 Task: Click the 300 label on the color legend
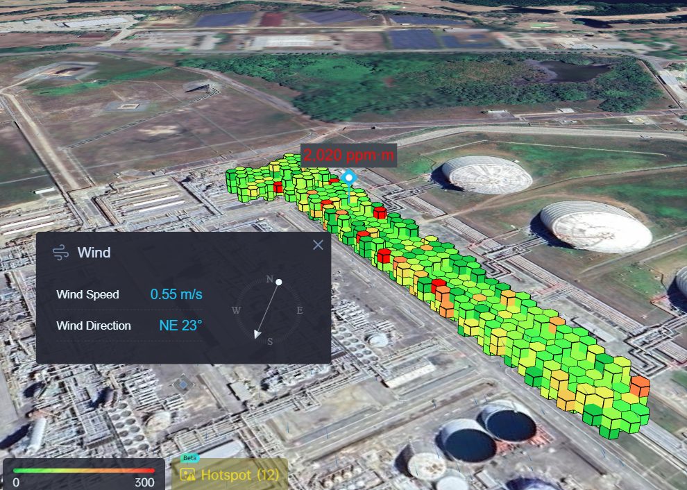click(144, 481)
